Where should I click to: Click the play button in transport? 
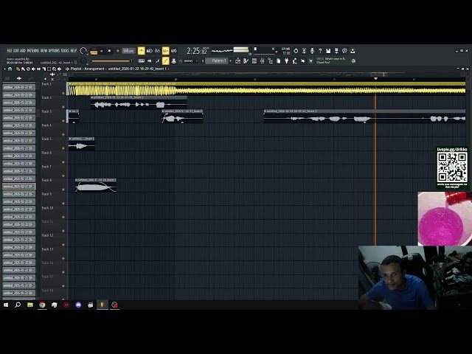click(x=102, y=51)
